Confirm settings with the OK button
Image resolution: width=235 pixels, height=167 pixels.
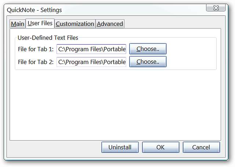[x=160, y=147]
